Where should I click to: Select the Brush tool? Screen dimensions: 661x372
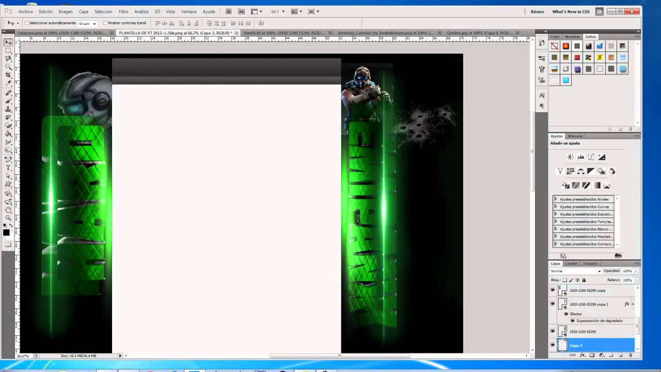point(9,101)
